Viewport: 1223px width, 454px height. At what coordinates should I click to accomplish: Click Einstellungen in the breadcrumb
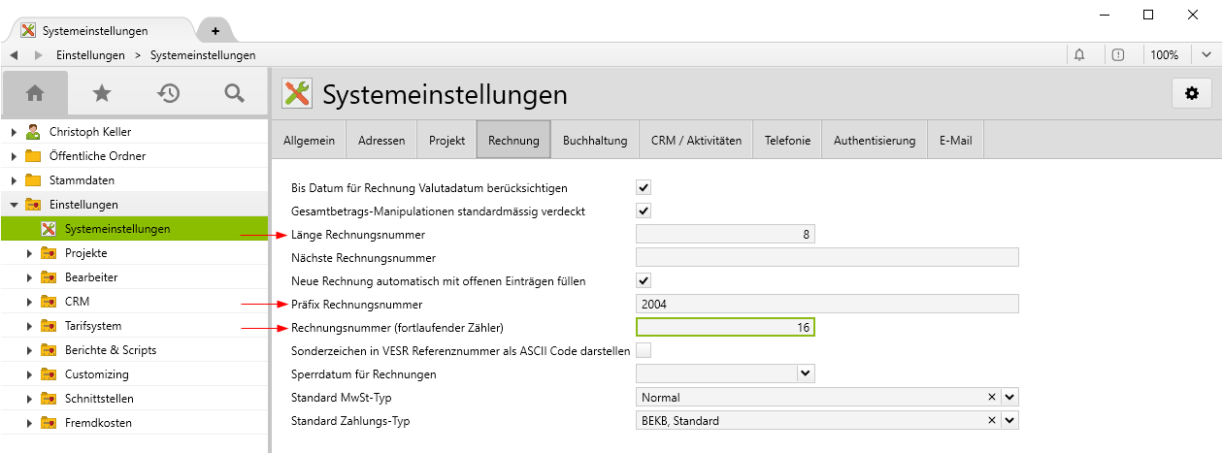coord(90,55)
